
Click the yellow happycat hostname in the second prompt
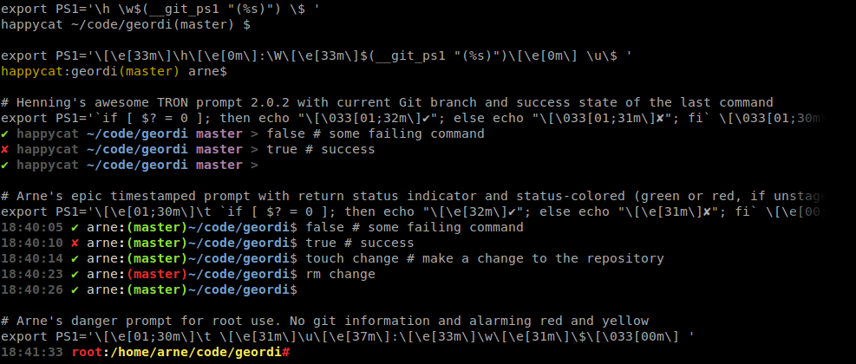tap(32, 71)
